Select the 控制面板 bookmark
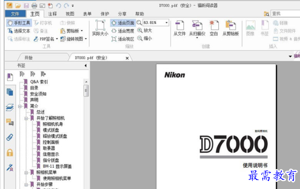The height and width of the screenshot is (189, 300). (51, 142)
